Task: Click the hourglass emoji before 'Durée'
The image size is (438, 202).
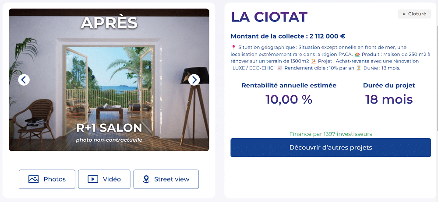Action: (x=359, y=68)
